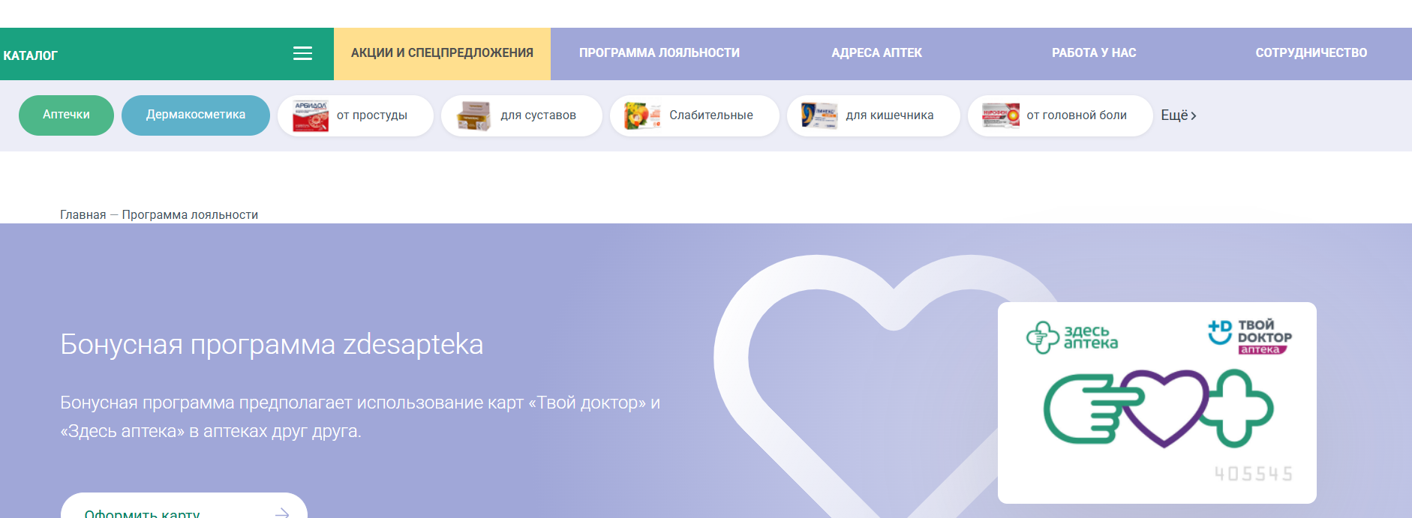The width and height of the screenshot is (1412, 518).
Task: Click the joints product thumbnail image
Action: click(474, 116)
